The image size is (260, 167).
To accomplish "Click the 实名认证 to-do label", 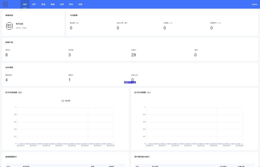I will tap(135, 75).
